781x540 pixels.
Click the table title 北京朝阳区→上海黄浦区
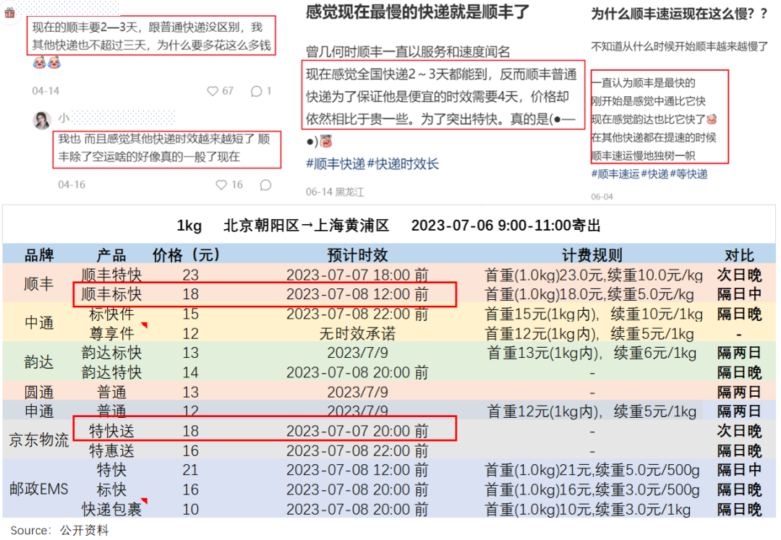306,226
